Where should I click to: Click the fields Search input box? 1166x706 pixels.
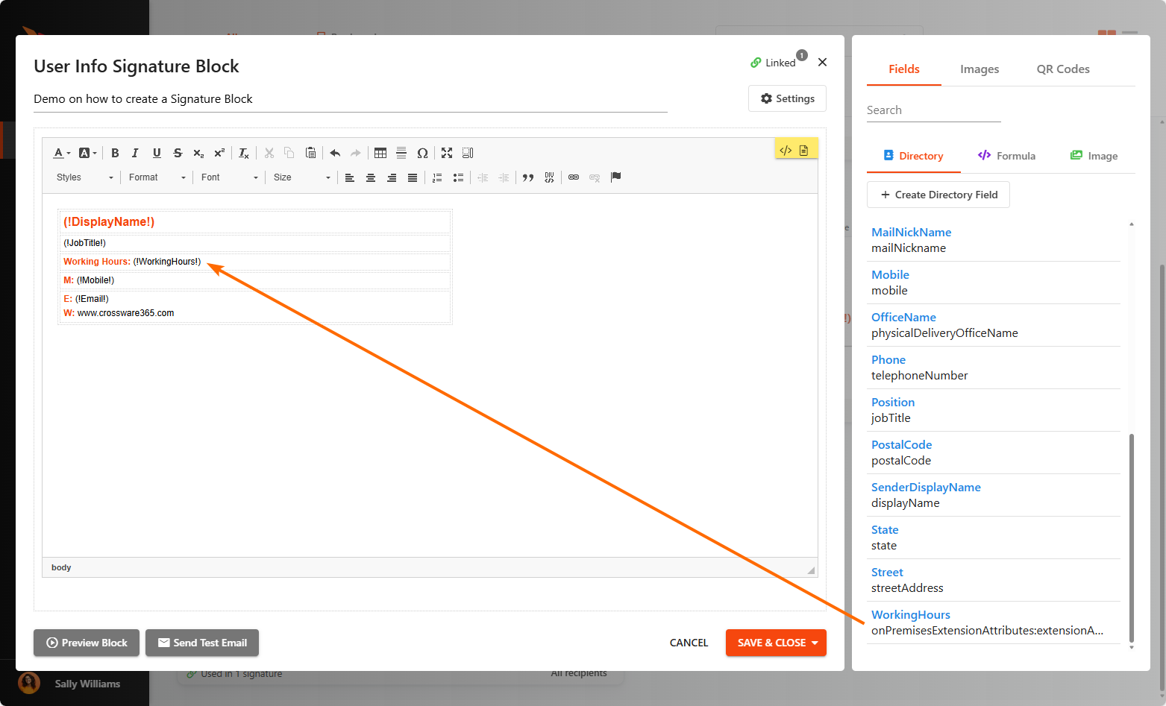pos(933,110)
